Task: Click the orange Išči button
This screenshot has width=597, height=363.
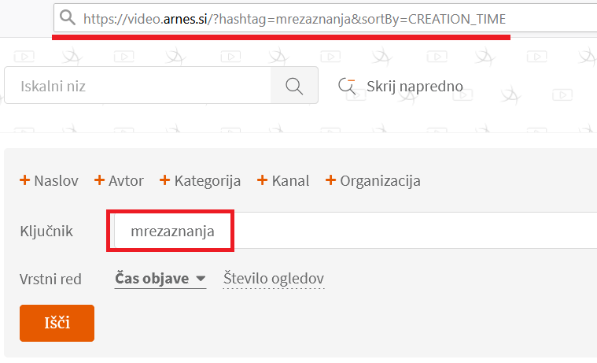Action: point(57,323)
